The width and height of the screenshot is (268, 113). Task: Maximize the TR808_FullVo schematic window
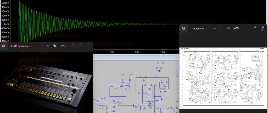(x=255, y=27)
